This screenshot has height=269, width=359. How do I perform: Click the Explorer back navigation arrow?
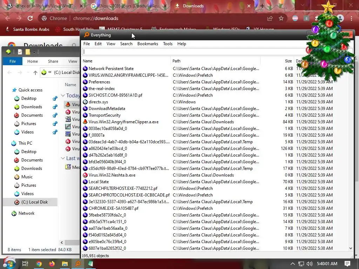(x=9, y=73)
